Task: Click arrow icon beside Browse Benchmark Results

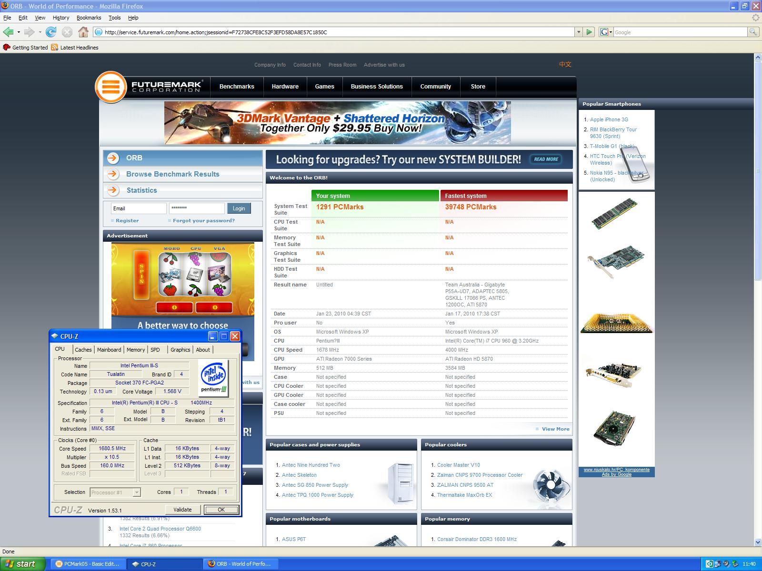Action: 113,174
